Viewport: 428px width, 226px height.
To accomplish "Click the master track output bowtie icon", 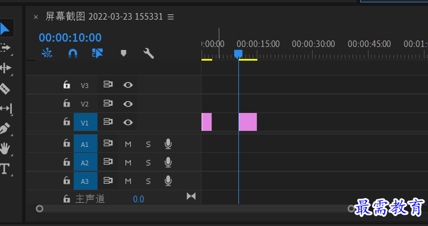I will [191, 196].
